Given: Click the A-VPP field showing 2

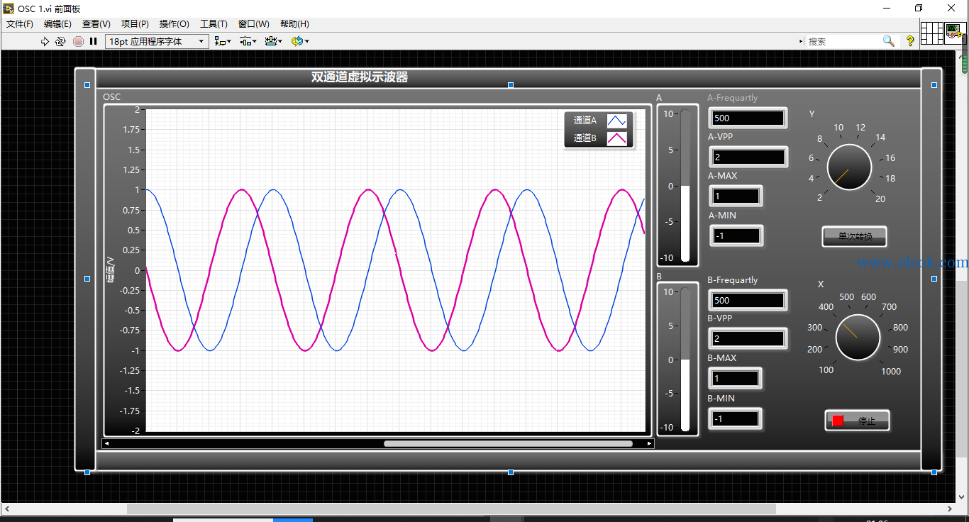Looking at the screenshot, I should coord(748,157).
